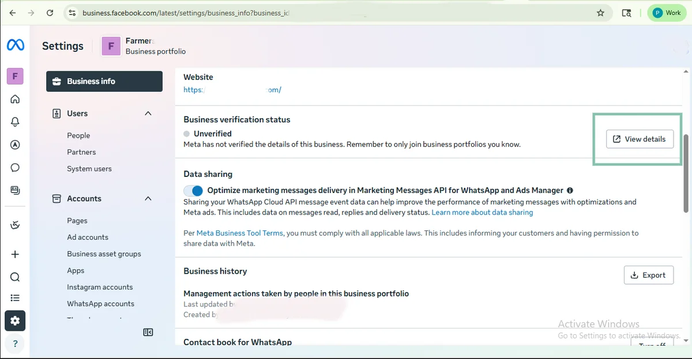692x359 pixels.
Task: Open the Content posts icon in sidebar
Action: 15,190
